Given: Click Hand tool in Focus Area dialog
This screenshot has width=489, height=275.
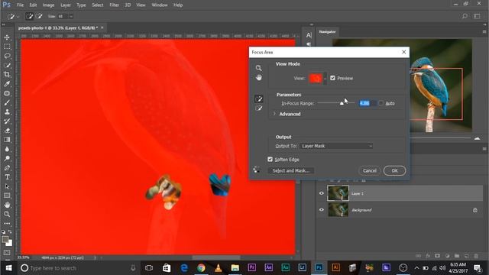Looking at the screenshot, I should tap(258, 77).
